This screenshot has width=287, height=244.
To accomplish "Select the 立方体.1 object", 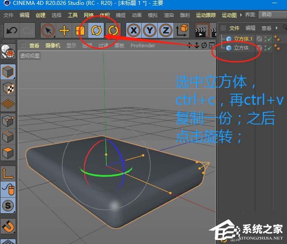I will tap(243, 39).
